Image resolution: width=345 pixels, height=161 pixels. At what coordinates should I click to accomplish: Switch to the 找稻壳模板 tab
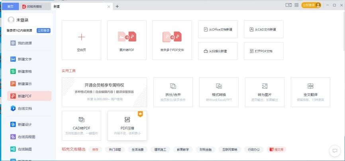[x=35, y=7]
